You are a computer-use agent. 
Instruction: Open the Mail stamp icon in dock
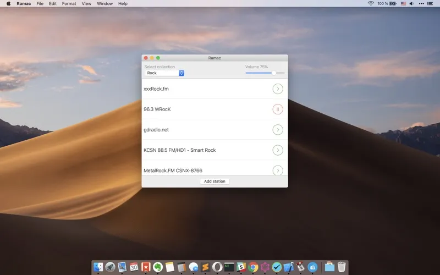pos(122,267)
